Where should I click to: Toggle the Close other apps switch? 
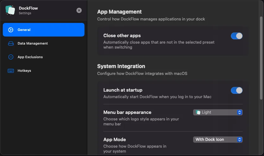236,36
